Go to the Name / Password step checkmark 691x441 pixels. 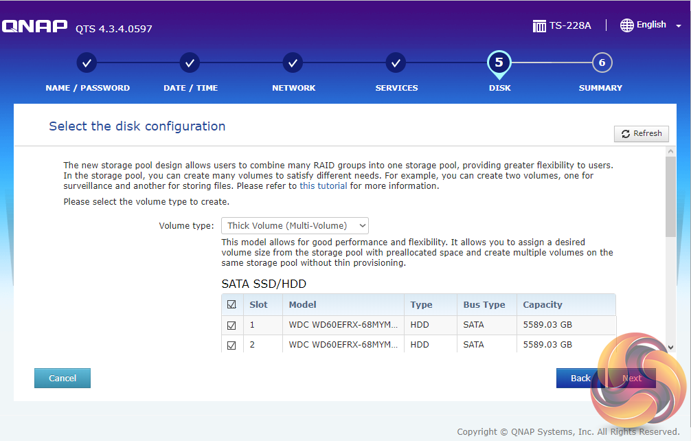[87, 63]
